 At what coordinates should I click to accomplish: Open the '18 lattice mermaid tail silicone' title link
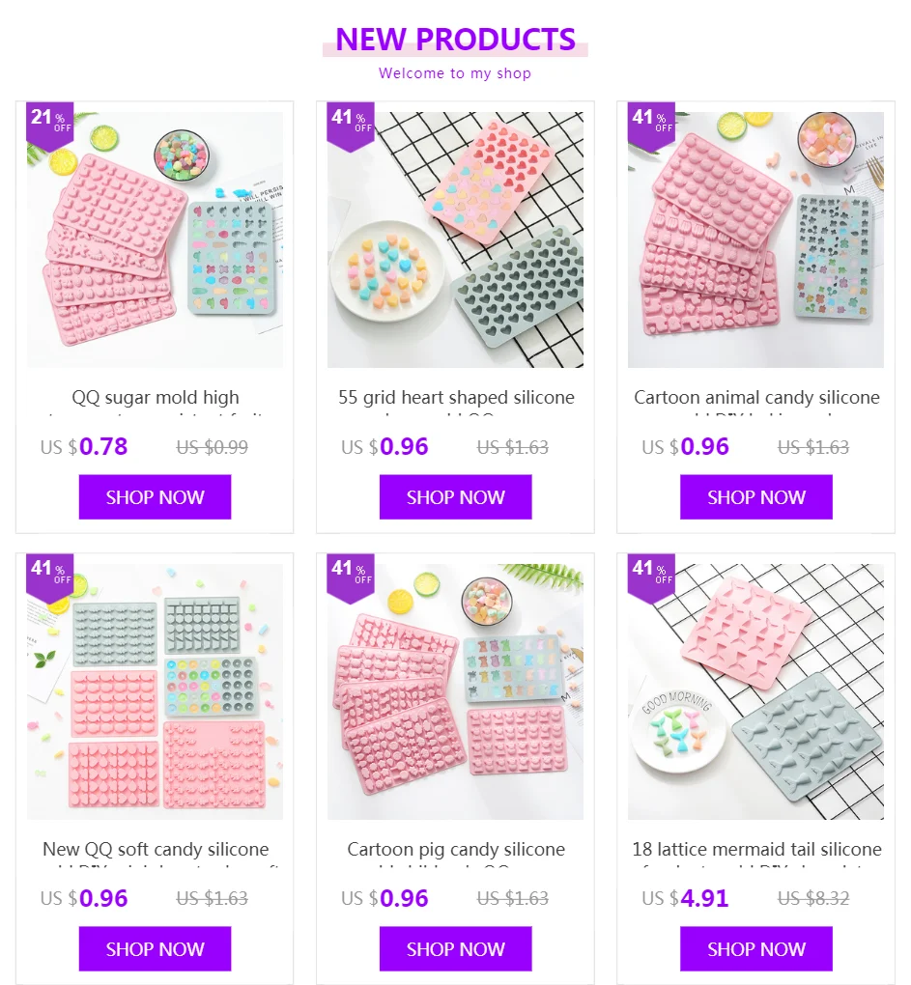(756, 849)
